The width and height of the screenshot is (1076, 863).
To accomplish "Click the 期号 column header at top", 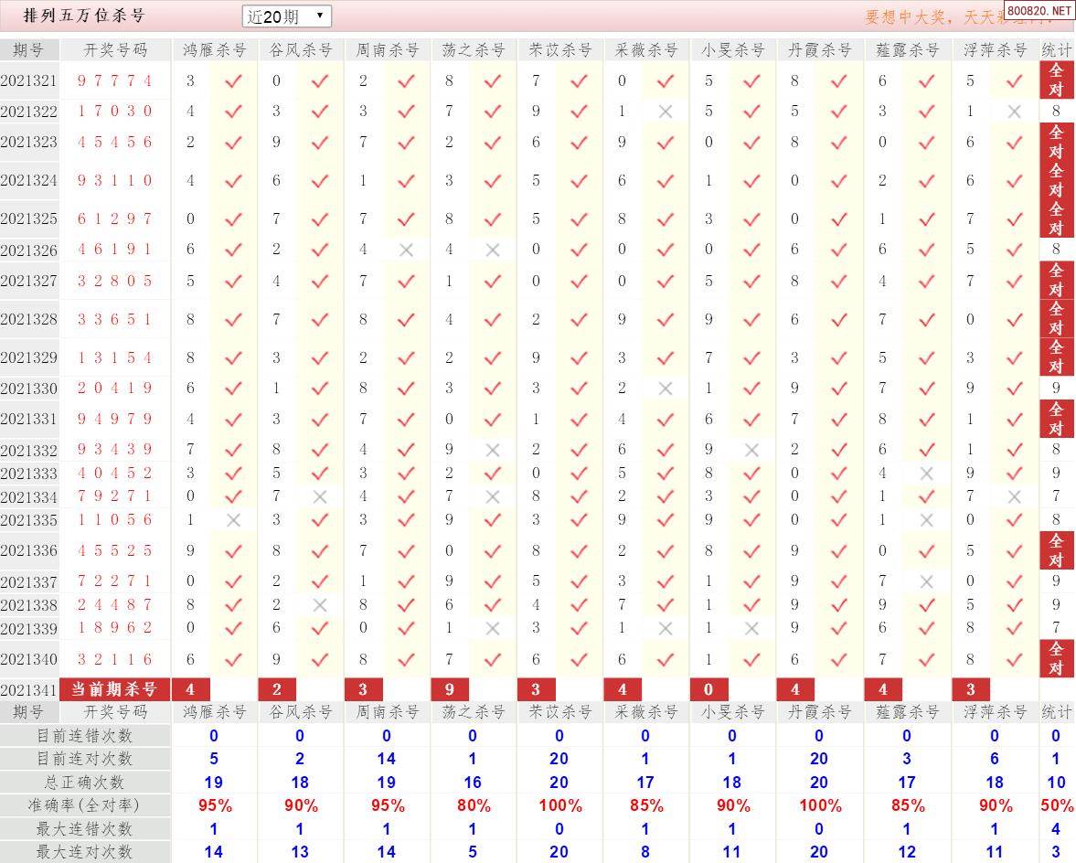I will coord(28,50).
